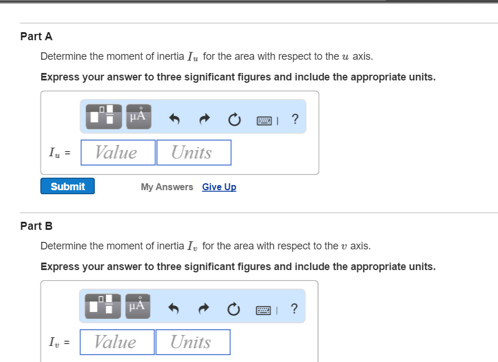Reset the Part A answer with circular arrow
498x362 pixels.
(233, 120)
